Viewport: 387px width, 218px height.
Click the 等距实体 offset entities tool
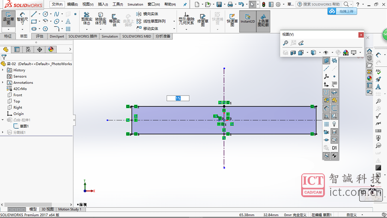coord(114,20)
